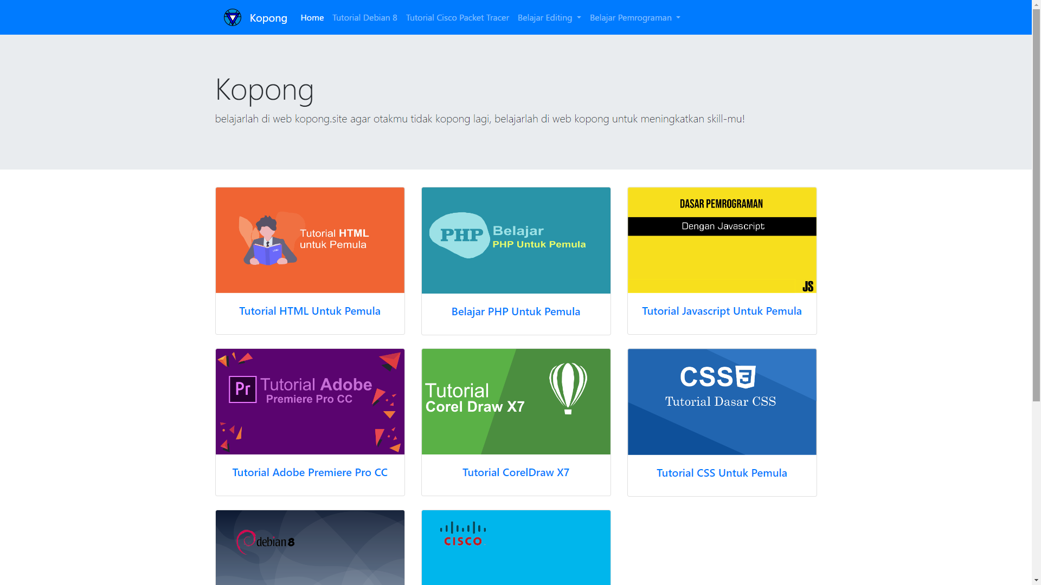Open the Tutorial HTML orange thumbnail
The image size is (1041, 585).
tap(310, 240)
